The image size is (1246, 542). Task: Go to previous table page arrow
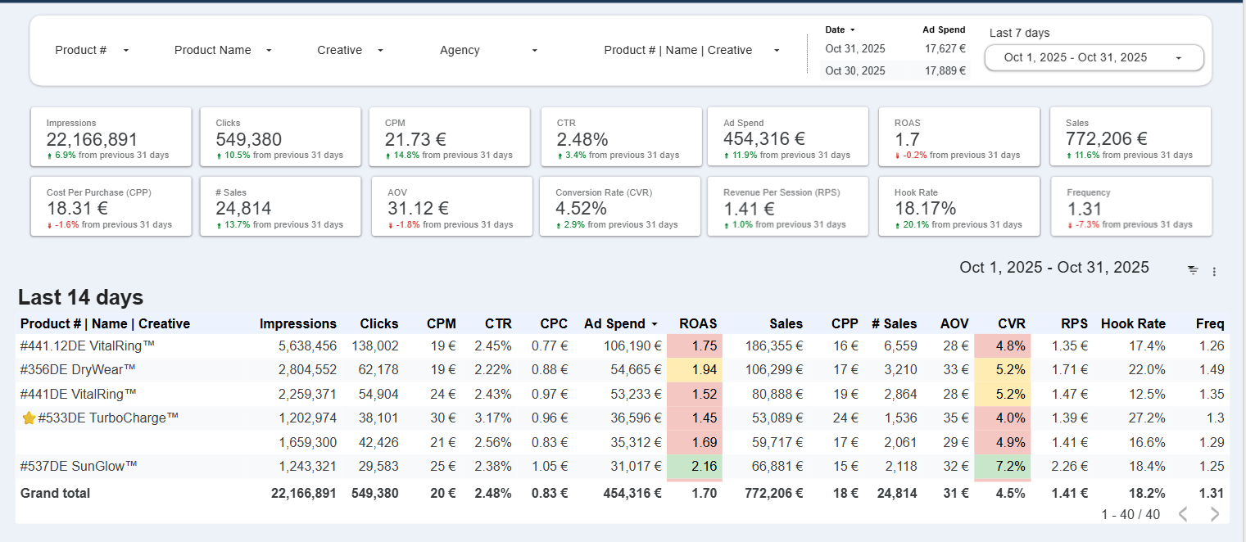[x=1182, y=514]
